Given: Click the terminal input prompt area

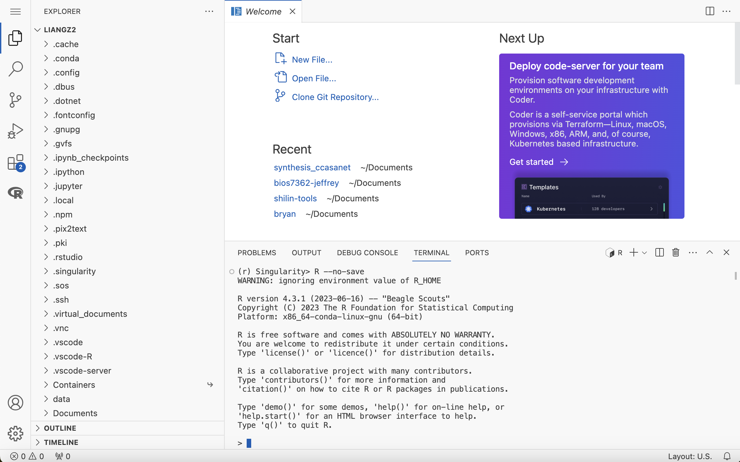Looking at the screenshot, I should point(249,443).
